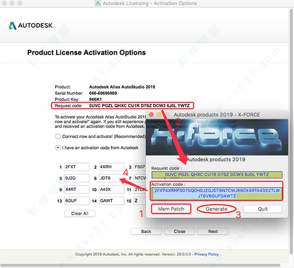294x268 pixels.
Task: Focus activation field 5 containing 0J2G
Action: click(77, 178)
